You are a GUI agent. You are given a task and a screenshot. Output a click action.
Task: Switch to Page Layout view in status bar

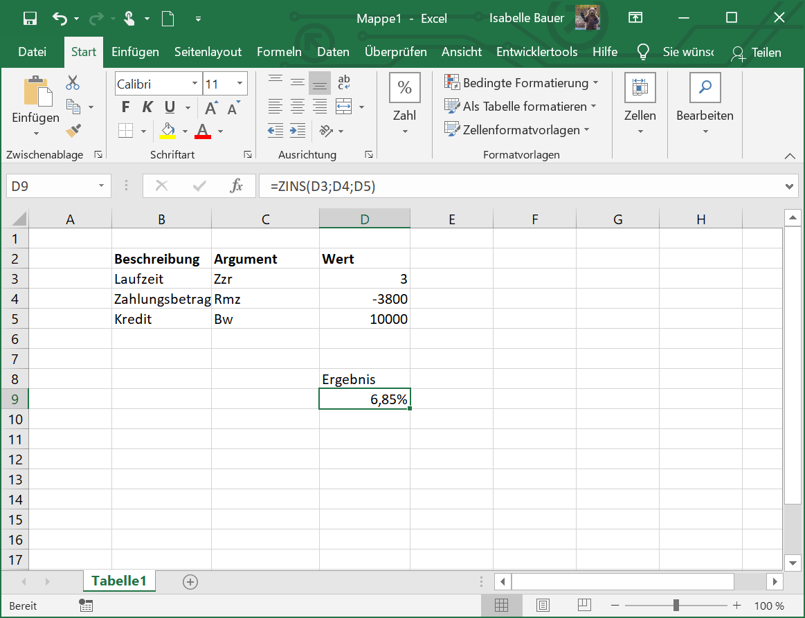(x=543, y=606)
